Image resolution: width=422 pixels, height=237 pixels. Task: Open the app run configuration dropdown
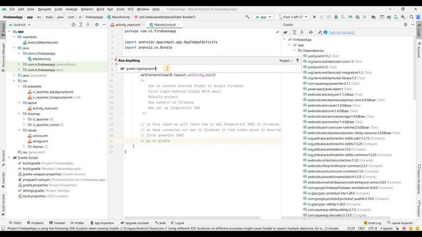[x=263, y=17]
